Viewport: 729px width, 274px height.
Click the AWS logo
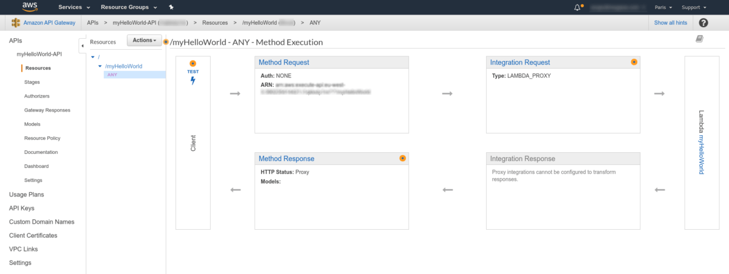(x=30, y=7)
